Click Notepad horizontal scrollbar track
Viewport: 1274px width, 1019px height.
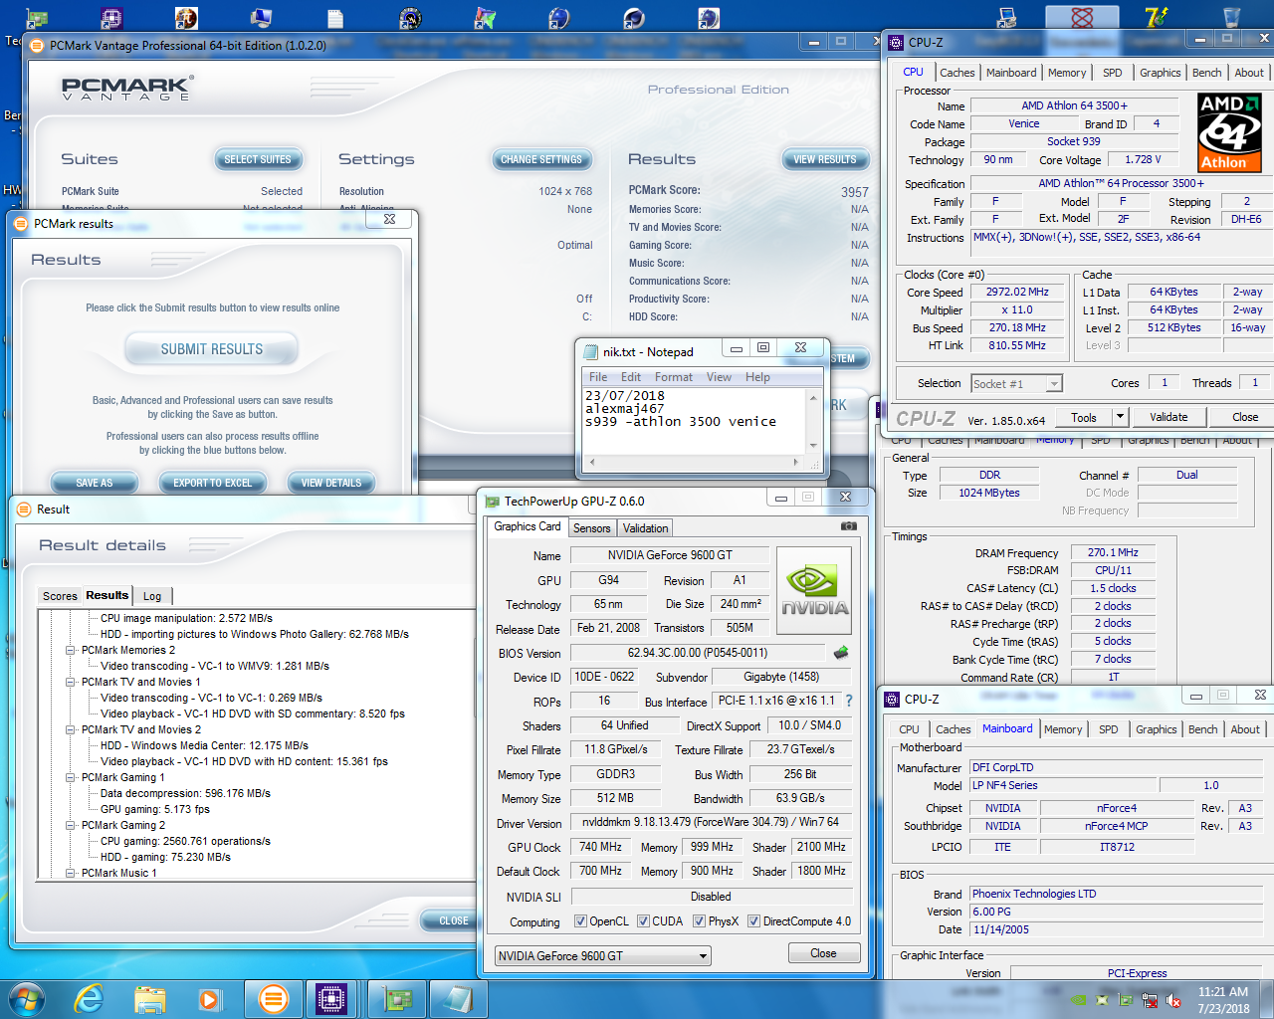(696, 462)
